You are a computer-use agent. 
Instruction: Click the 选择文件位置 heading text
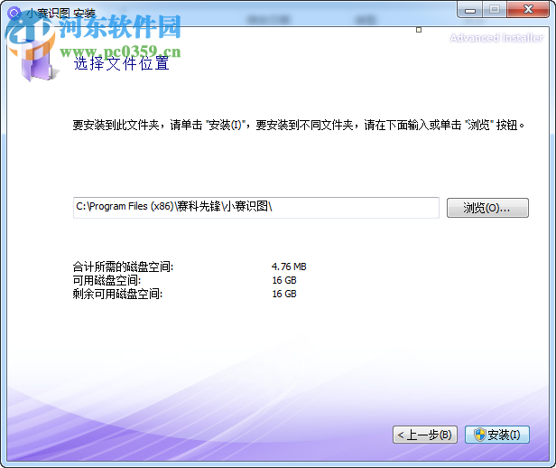(121, 64)
